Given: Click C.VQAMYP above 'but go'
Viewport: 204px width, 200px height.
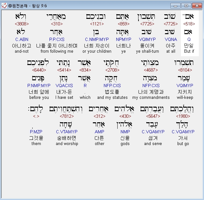Looking at the screenshot, I should click(x=183, y=132).
